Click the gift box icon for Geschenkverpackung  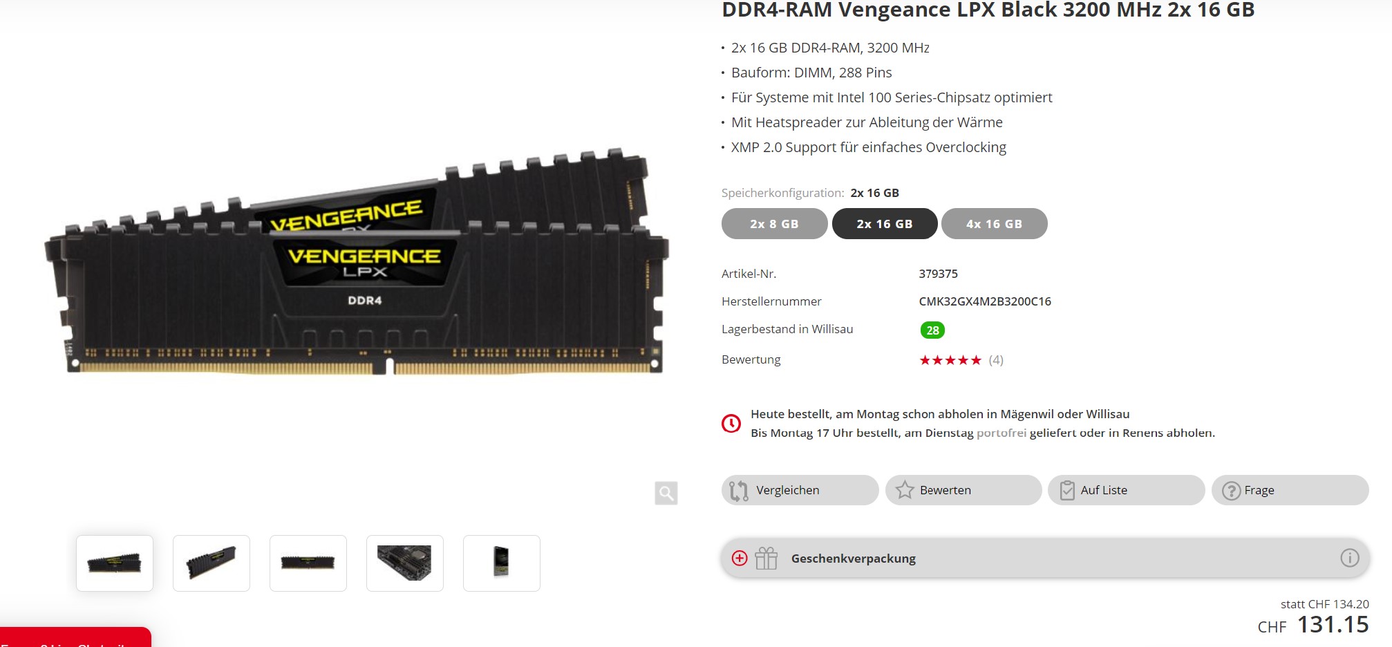766,558
